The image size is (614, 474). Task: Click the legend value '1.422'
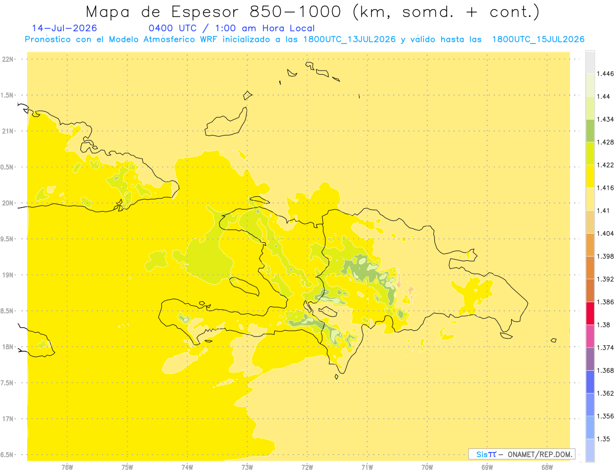(605, 165)
